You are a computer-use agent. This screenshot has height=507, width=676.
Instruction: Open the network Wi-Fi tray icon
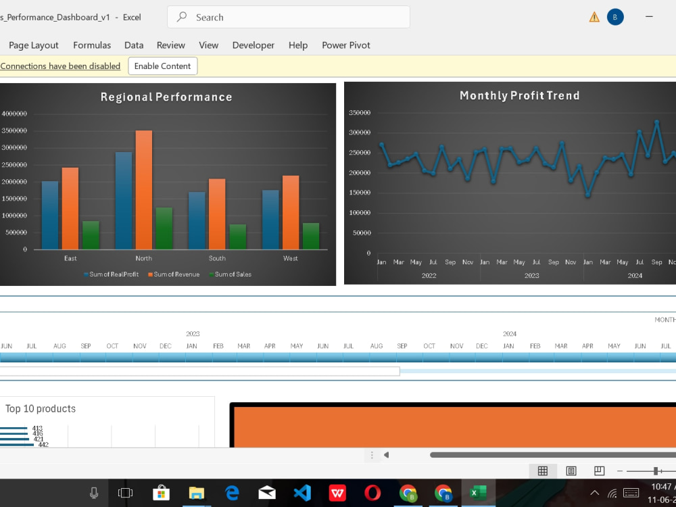(612, 493)
